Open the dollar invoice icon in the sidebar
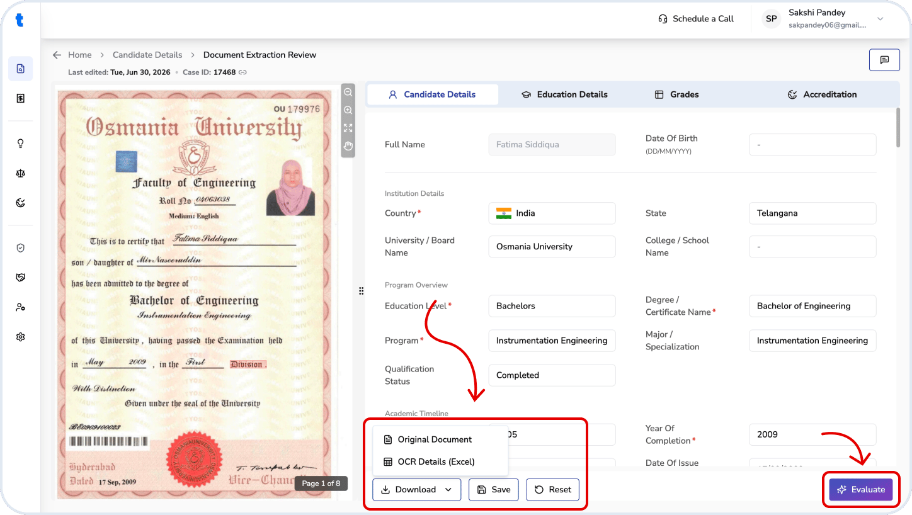Screen dimensions: 912x515 click(x=21, y=98)
